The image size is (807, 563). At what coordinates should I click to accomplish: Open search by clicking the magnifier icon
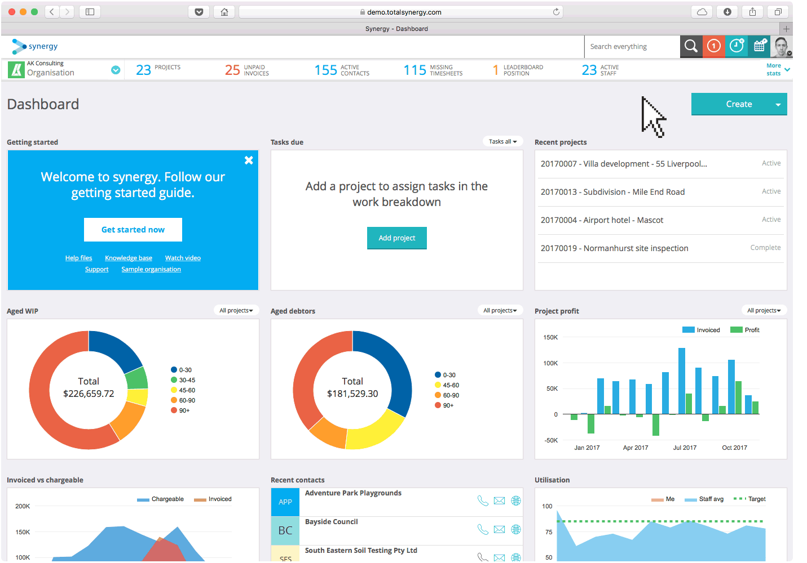click(x=691, y=46)
